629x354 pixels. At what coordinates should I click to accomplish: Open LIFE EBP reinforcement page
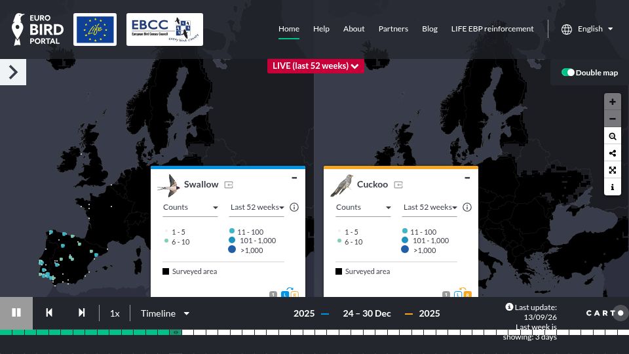click(492, 29)
